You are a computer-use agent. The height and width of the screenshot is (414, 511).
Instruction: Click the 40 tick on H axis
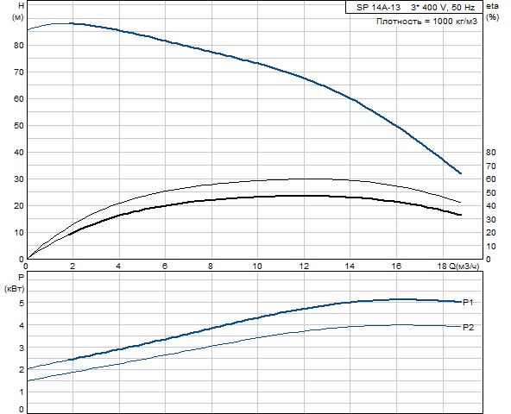[19, 153]
